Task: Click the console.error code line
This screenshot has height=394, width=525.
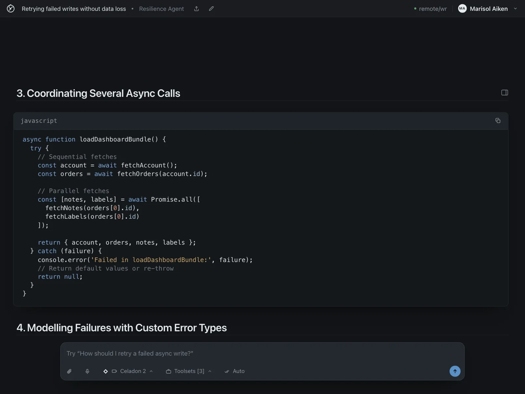Action: coord(145,260)
